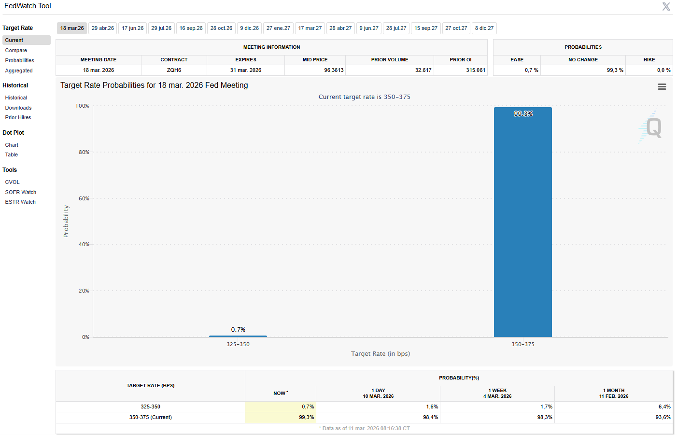Choose the 8 dic.27 meeting tab
Image resolution: width=677 pixels, height=435 pixels.
coord(484,28)
